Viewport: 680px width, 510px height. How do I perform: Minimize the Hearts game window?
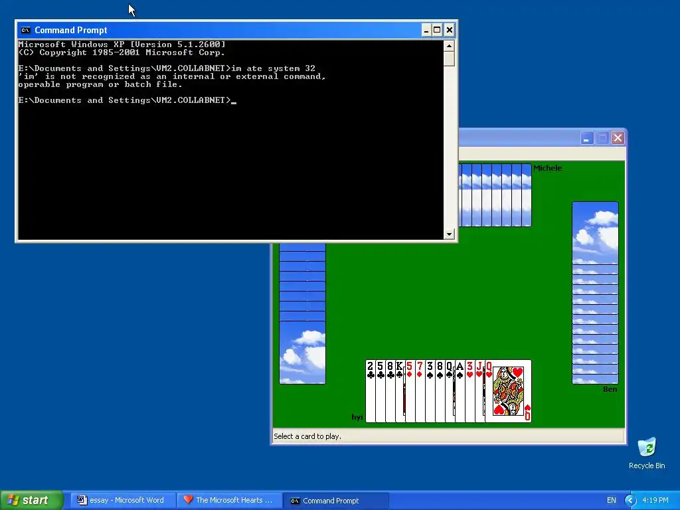586,138
